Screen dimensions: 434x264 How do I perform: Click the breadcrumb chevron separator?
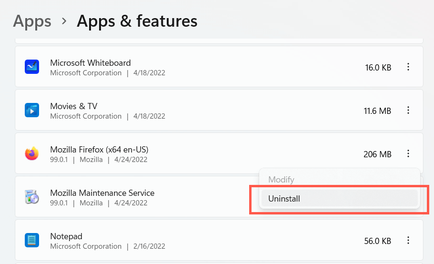coord(64,22)
